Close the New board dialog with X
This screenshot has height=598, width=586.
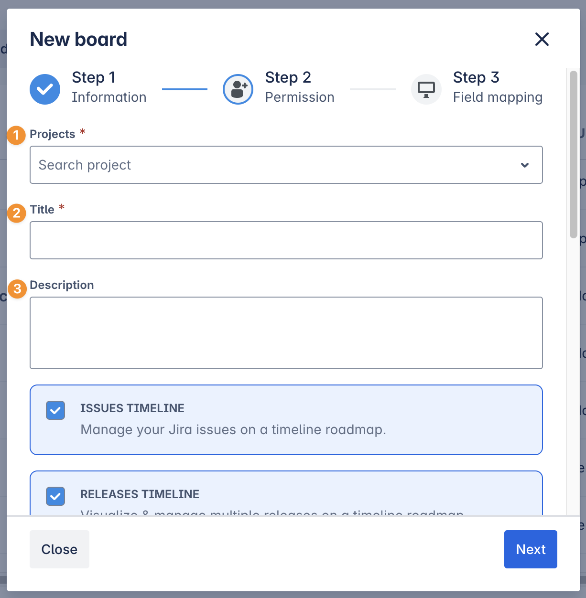pos(542,39)
